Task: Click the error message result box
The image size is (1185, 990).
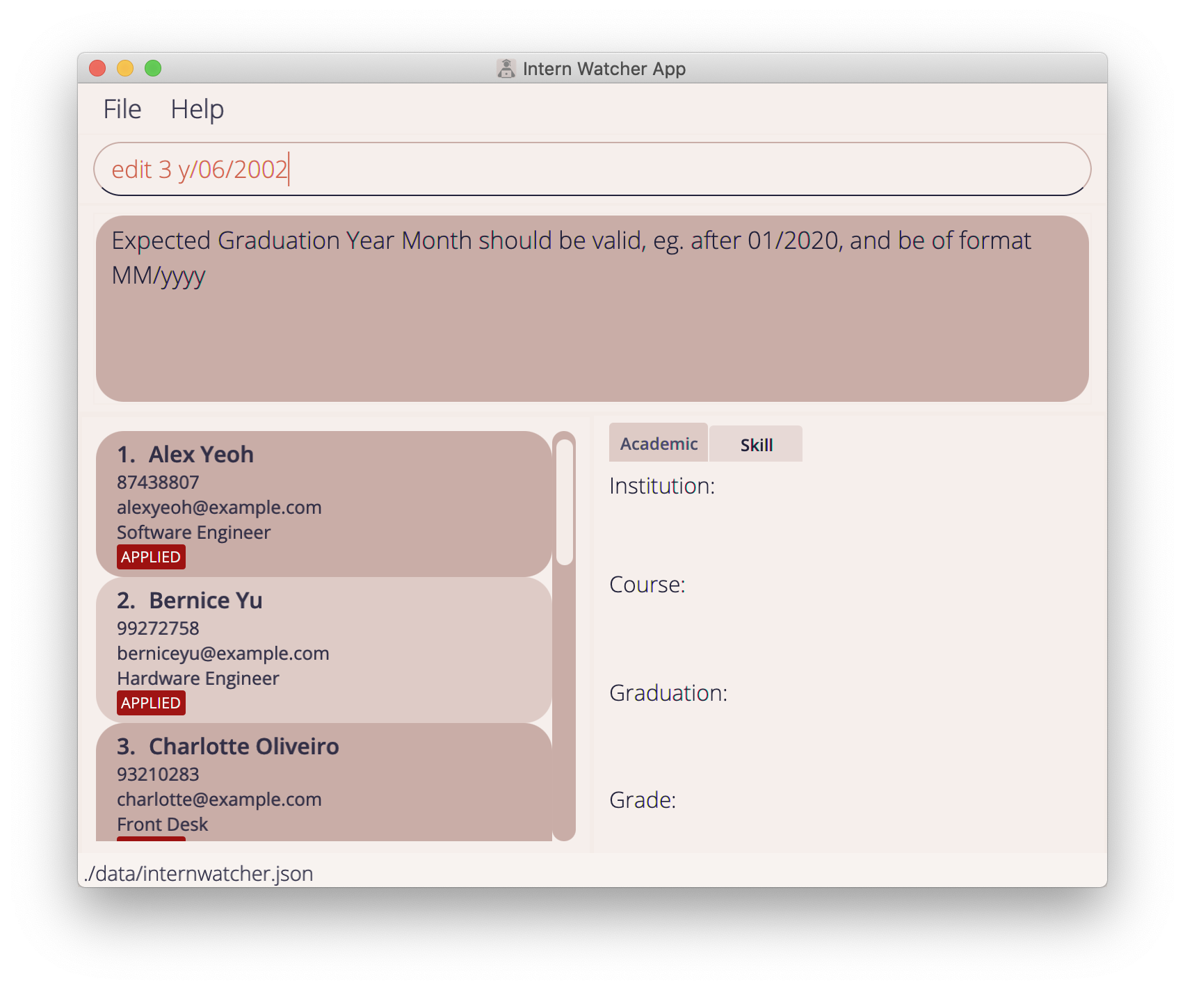Action: (592, 309)
